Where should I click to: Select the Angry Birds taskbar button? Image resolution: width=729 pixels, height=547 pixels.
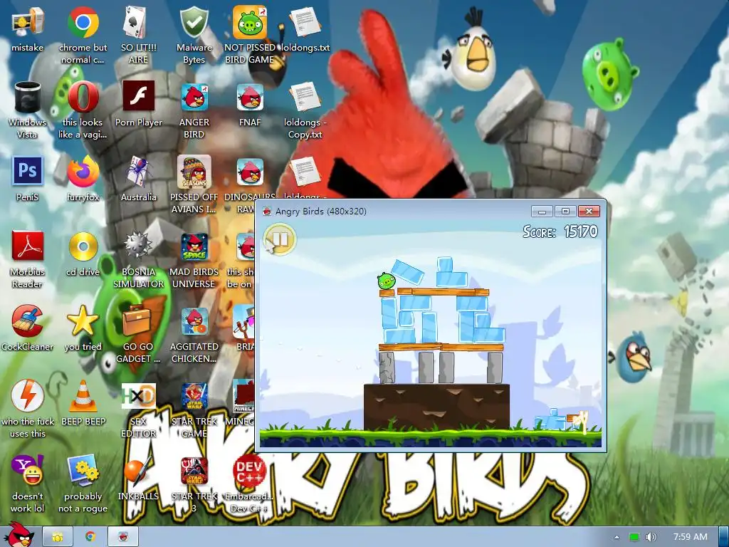point(123,537)
